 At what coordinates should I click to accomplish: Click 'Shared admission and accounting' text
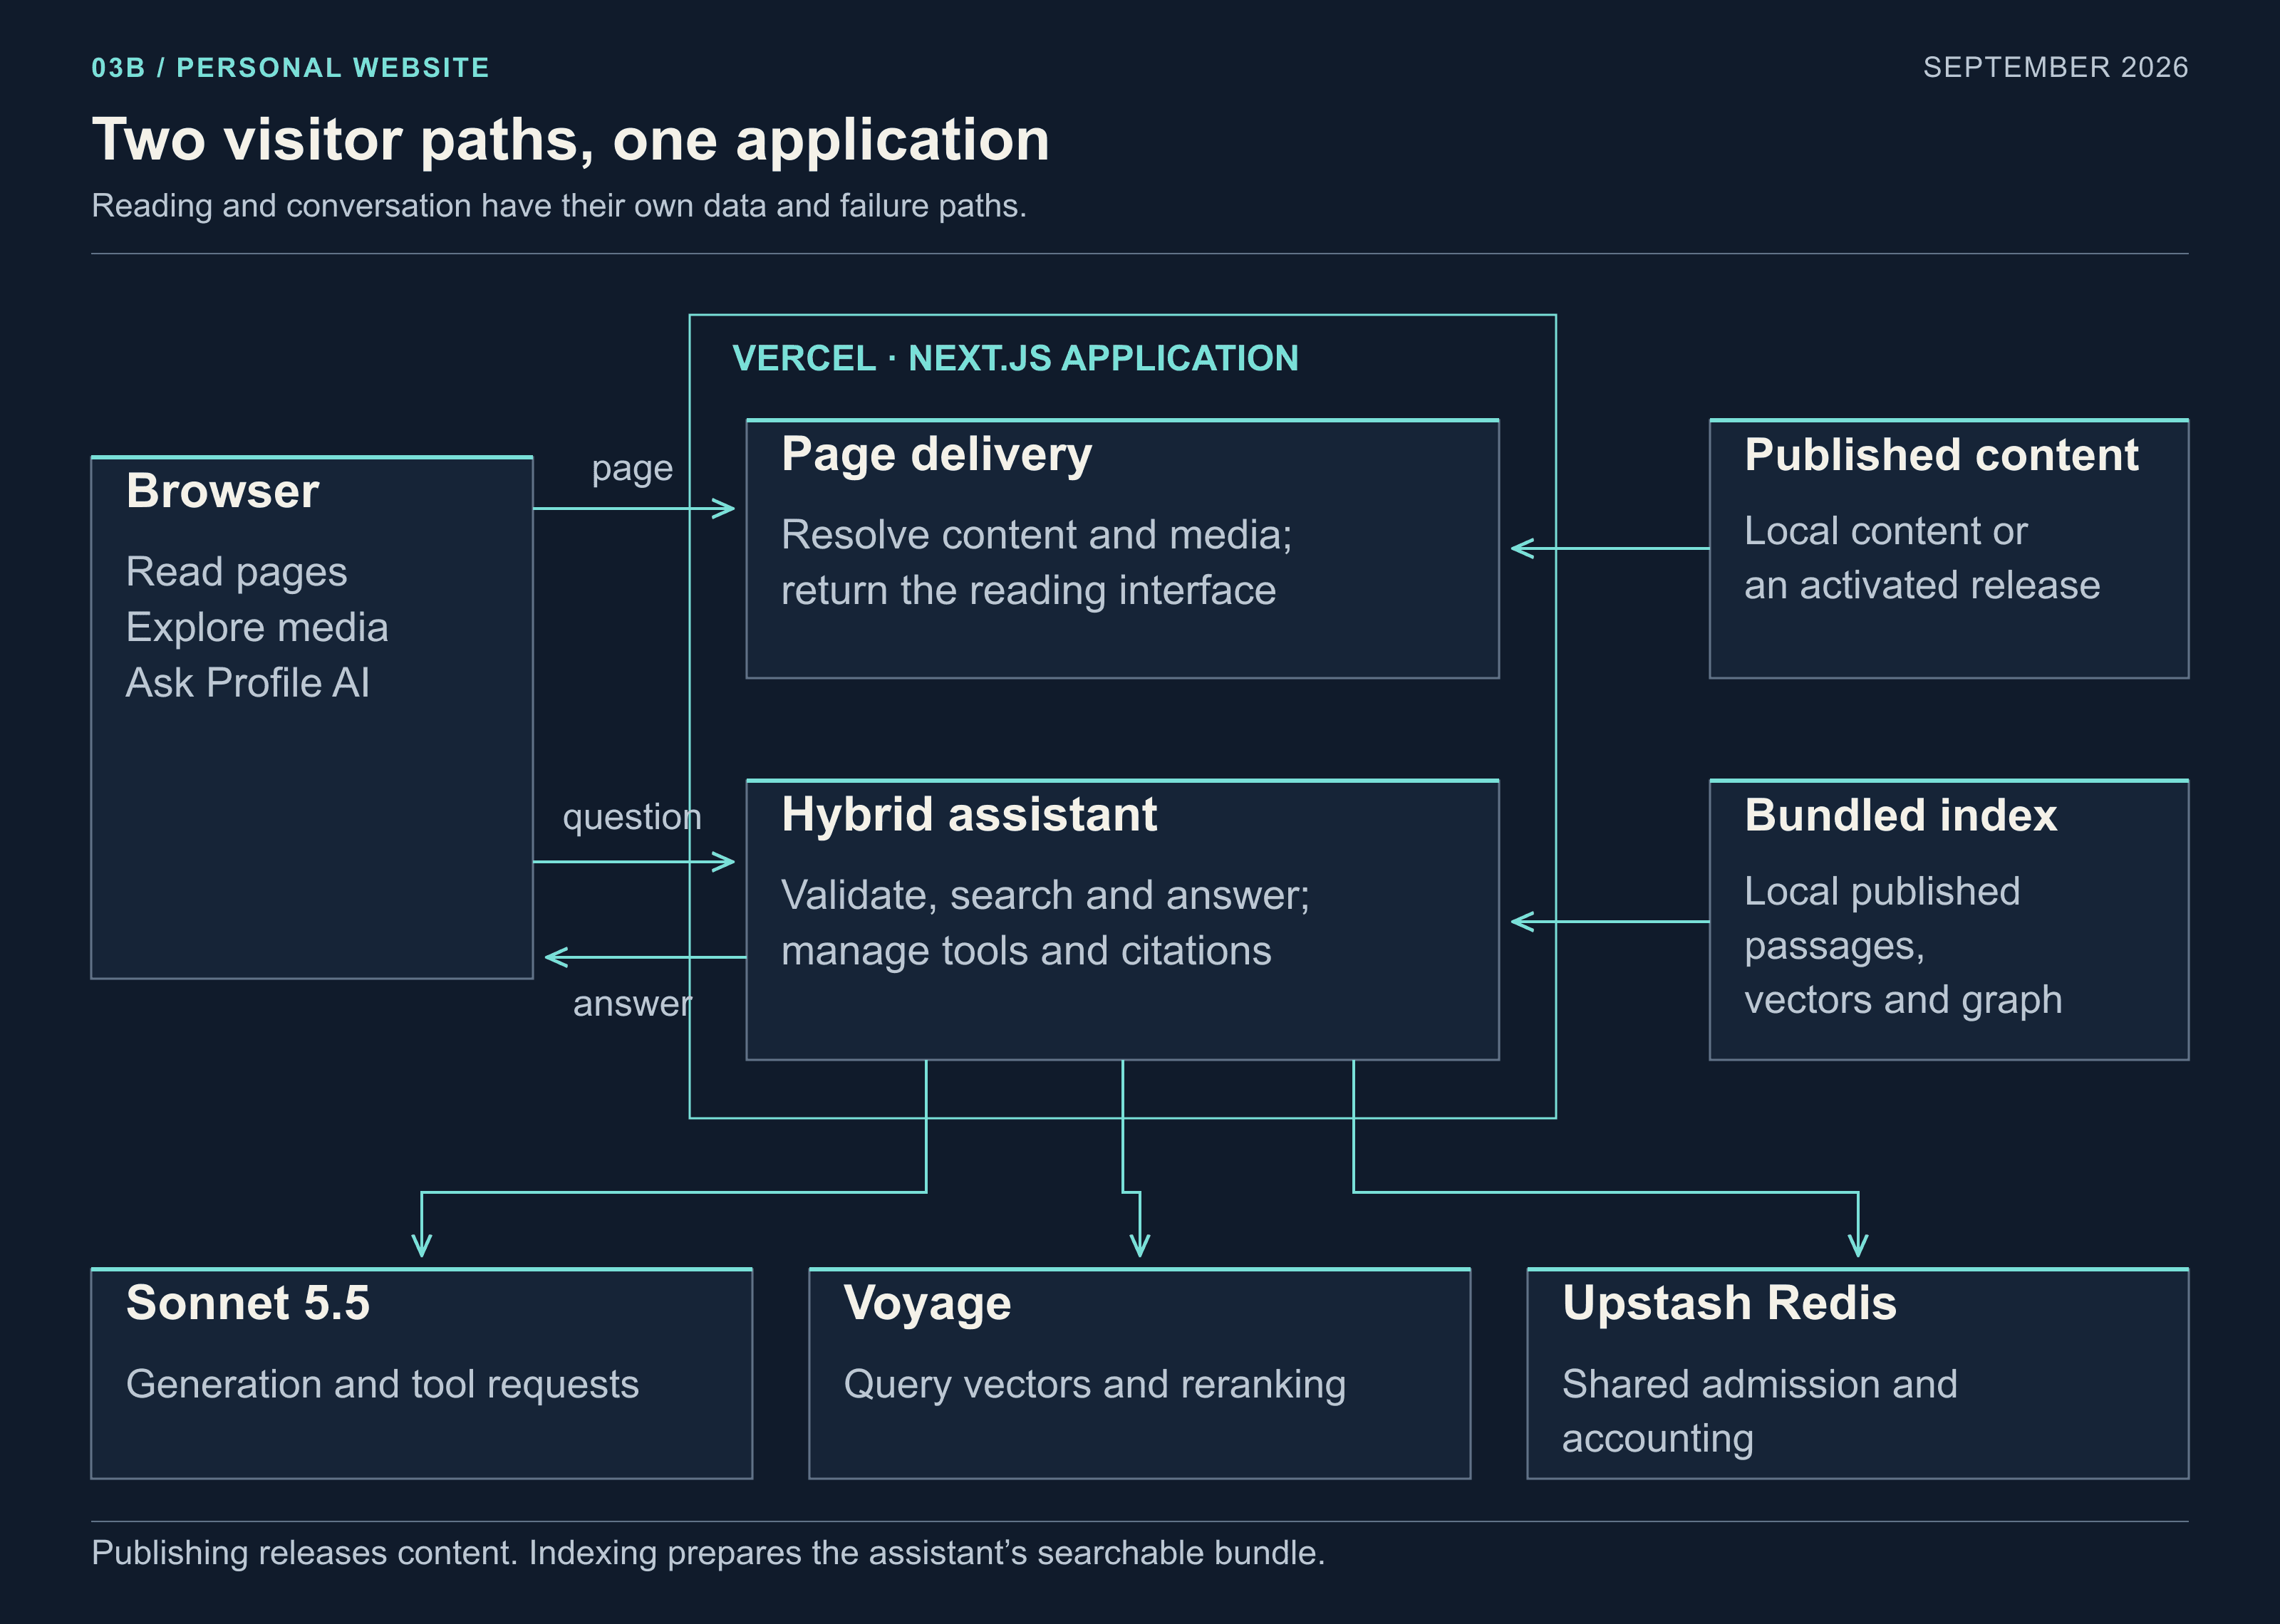[1759, 1411]
